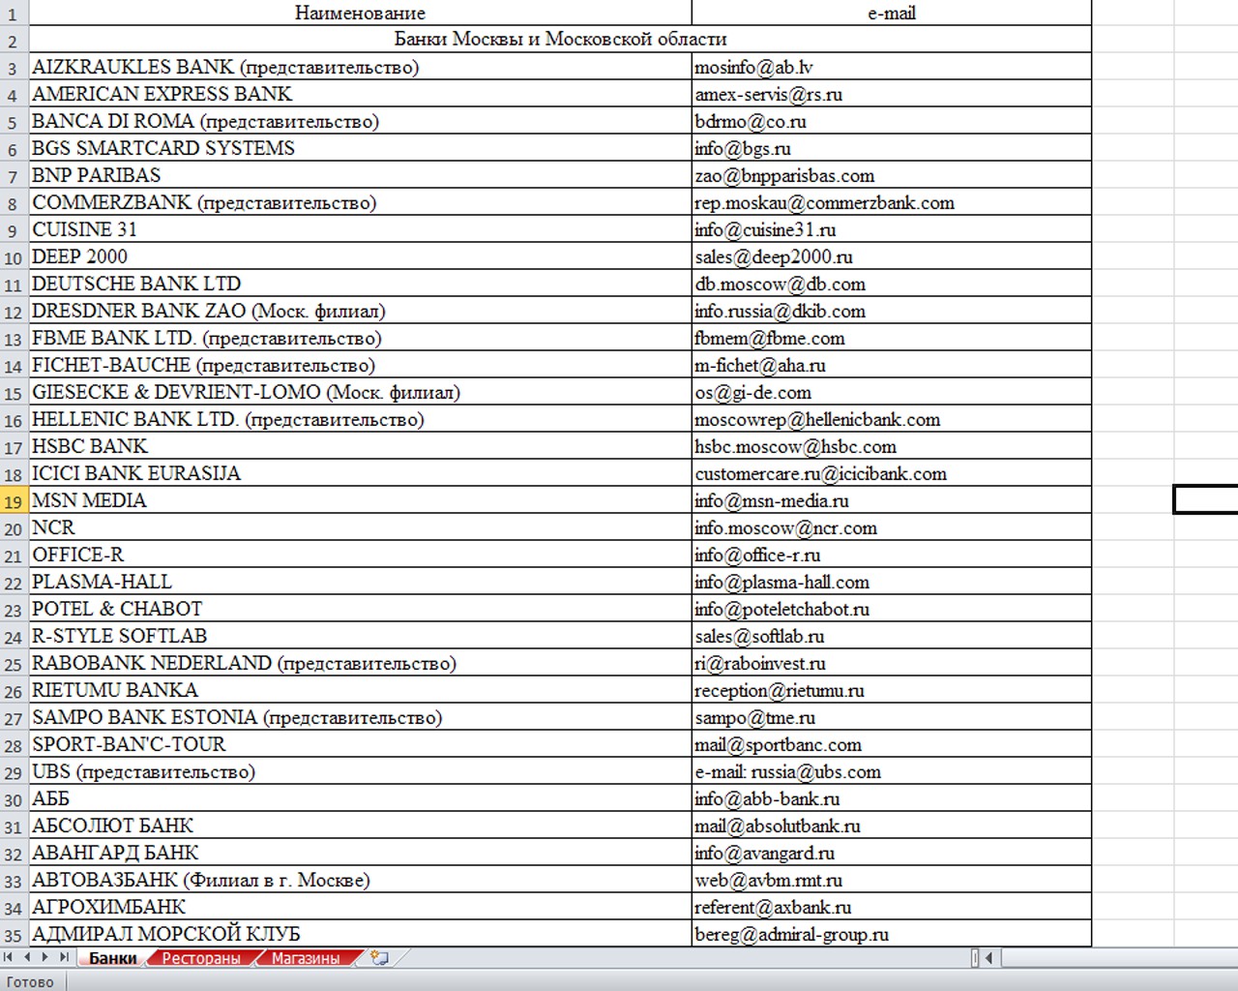Select cell АВАНГАРД БАНК
The width and height of the screenshot is (1238, 991).
tap(360, 853)
